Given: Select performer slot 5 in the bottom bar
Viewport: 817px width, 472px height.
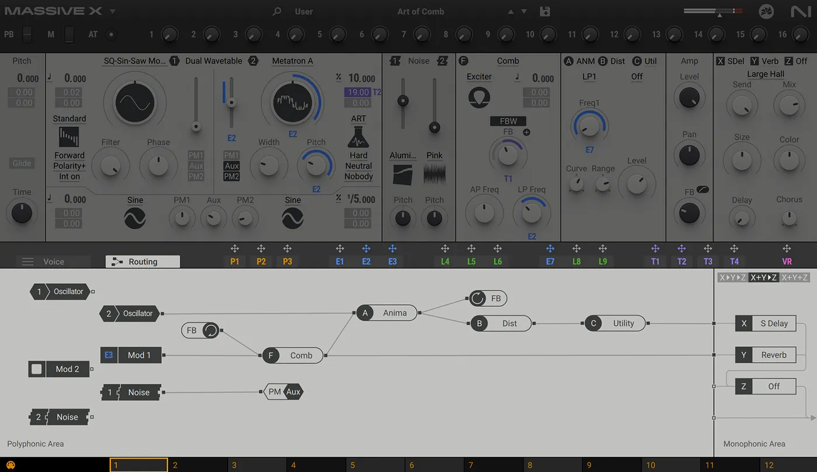Looking at the screenshot, I should click(x=376, y=465).
